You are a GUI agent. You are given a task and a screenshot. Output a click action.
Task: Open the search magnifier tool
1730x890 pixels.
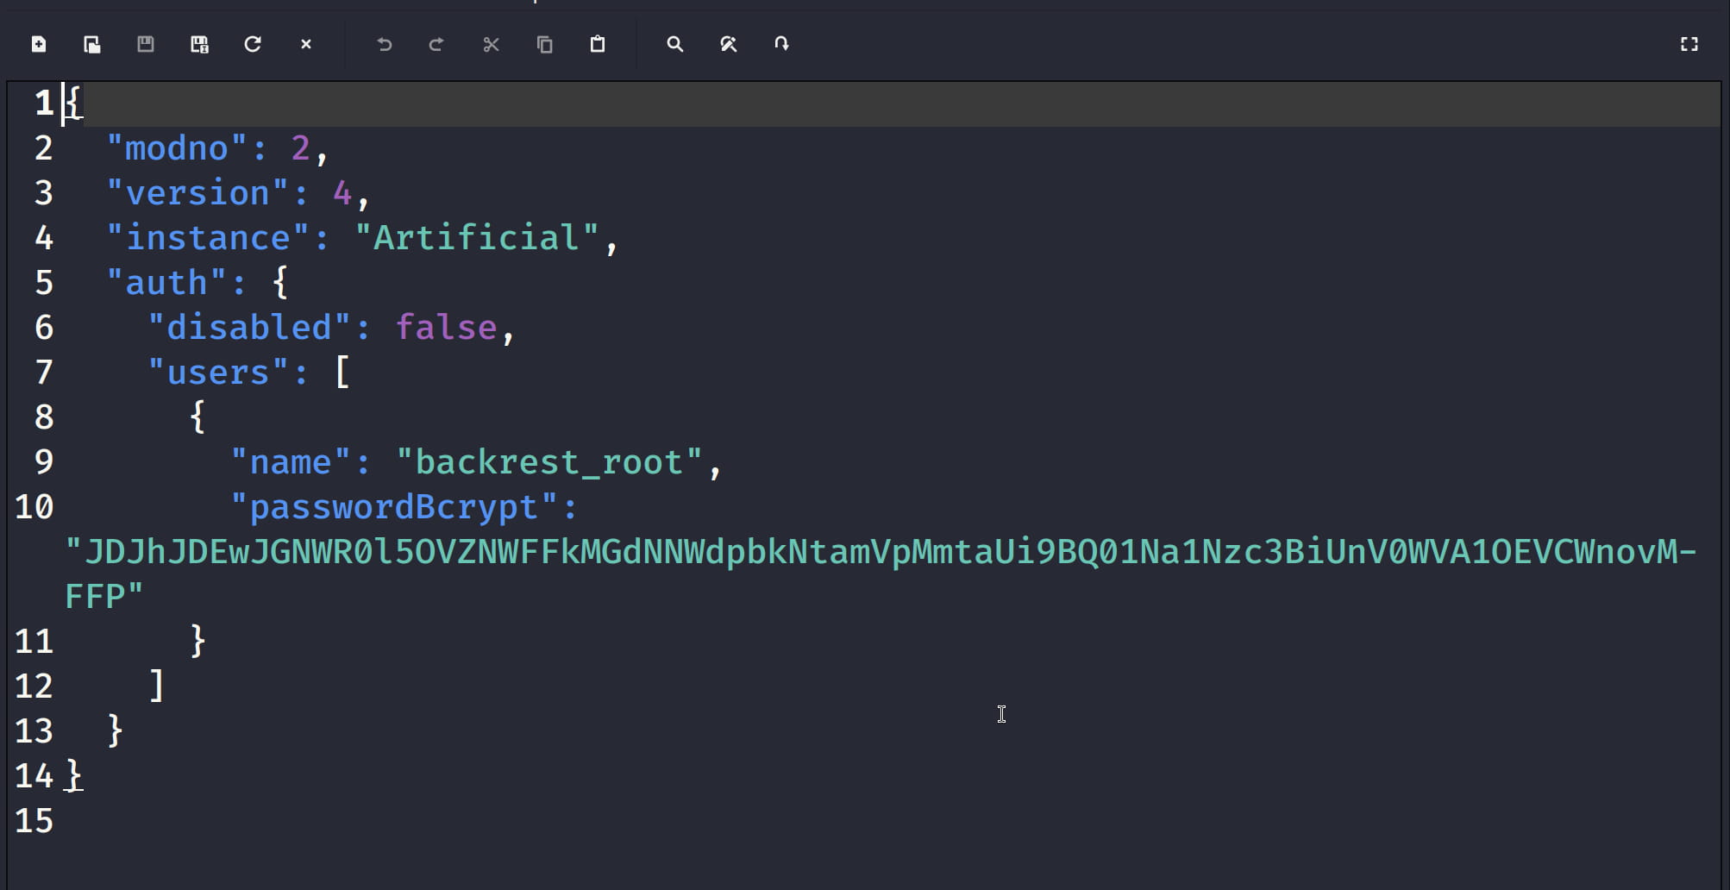[675, 44]
